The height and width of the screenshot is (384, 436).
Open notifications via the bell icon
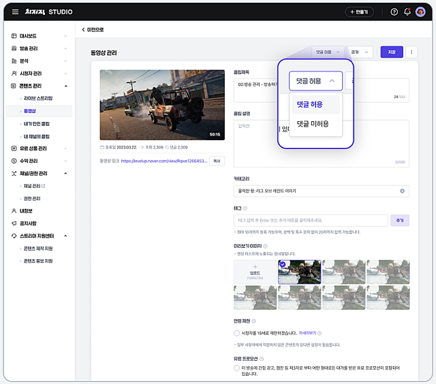407,12
